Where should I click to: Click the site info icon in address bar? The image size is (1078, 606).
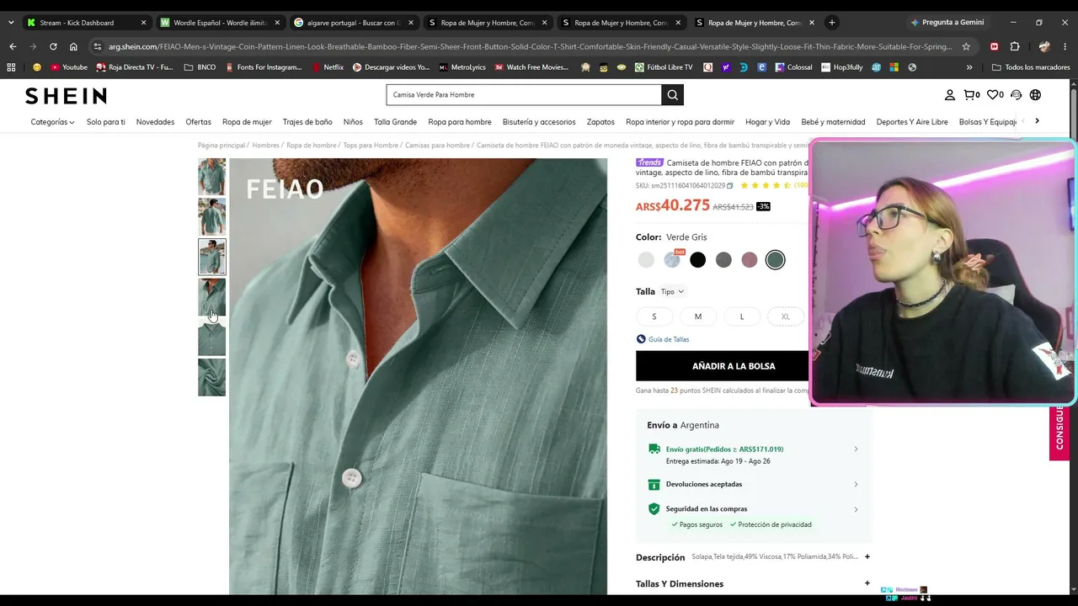click(x=98, y=46)
